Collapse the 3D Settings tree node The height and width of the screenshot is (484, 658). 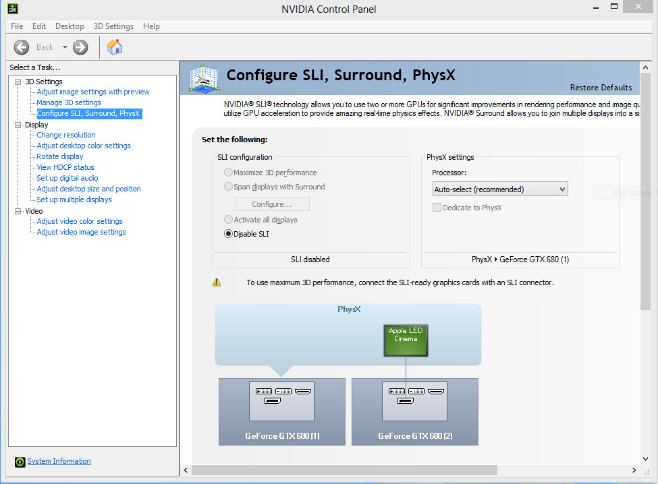point(18,82)
